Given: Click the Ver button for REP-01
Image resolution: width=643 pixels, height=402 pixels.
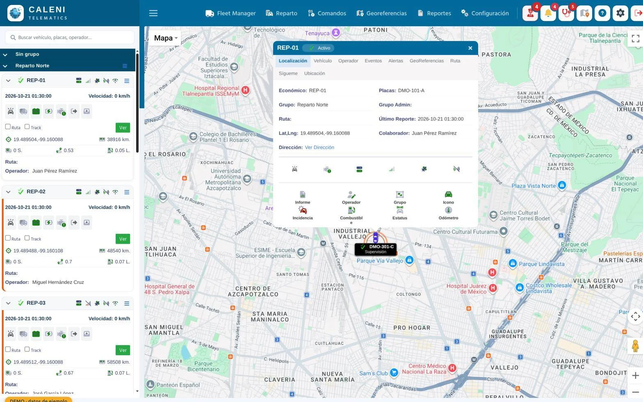Looking at the screenshot, I should (x=123, y=128).
